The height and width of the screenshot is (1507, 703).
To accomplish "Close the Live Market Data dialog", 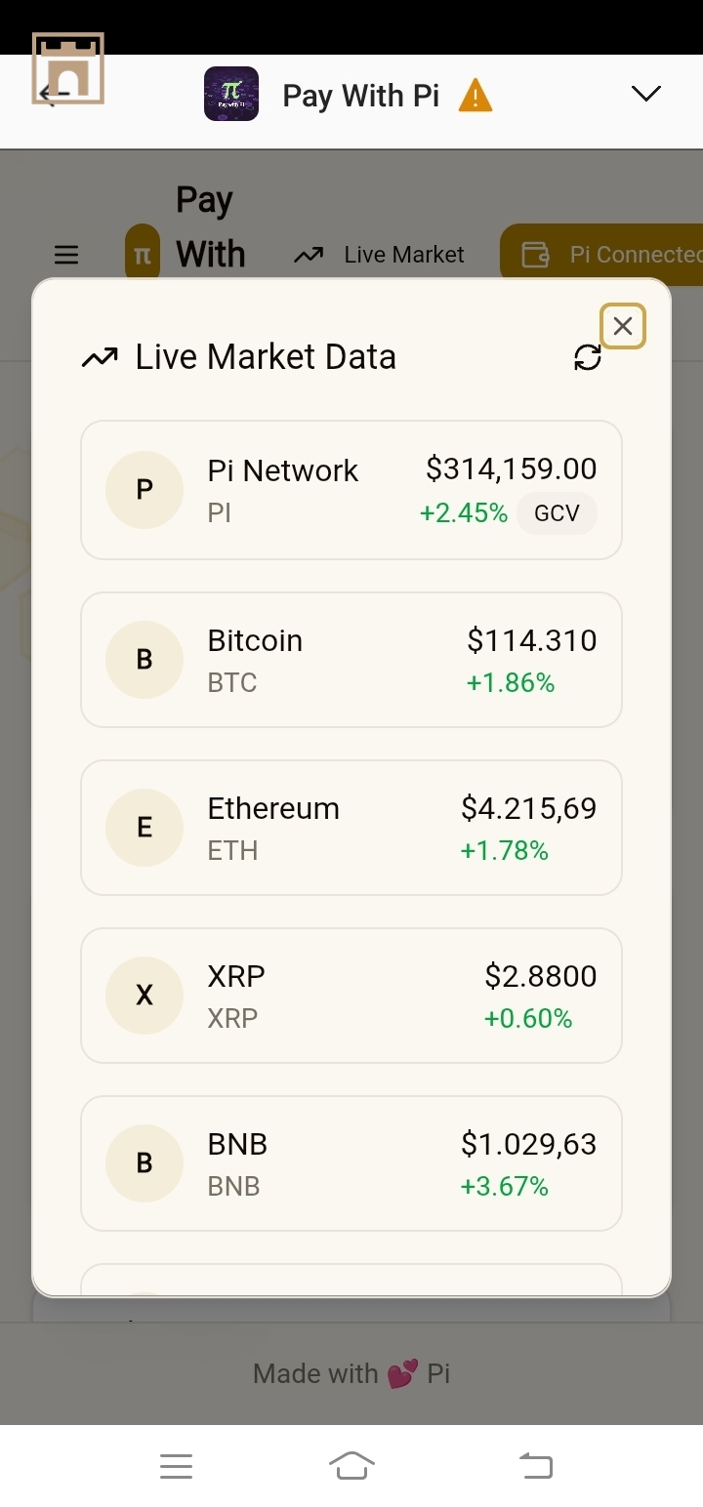I will click(x=623, y=326).
